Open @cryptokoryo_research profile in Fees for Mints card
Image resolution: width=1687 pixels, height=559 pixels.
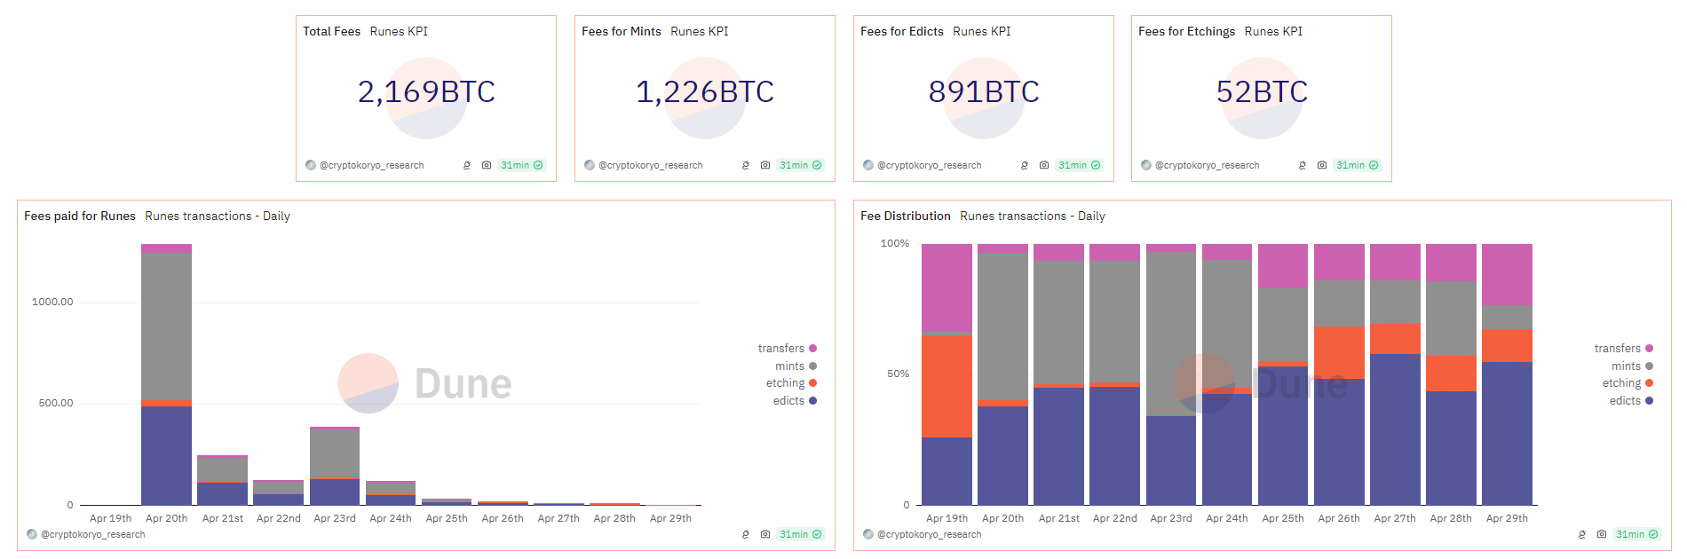point(650,165)
